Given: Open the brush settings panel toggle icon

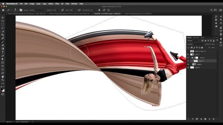Looking at the screenshot, I should click(21, 10).
